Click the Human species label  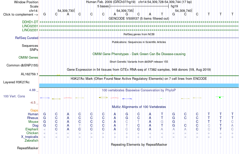click(33, 114)
